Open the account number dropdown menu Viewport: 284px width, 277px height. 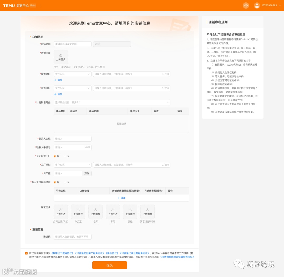click(x=280, y=5)
